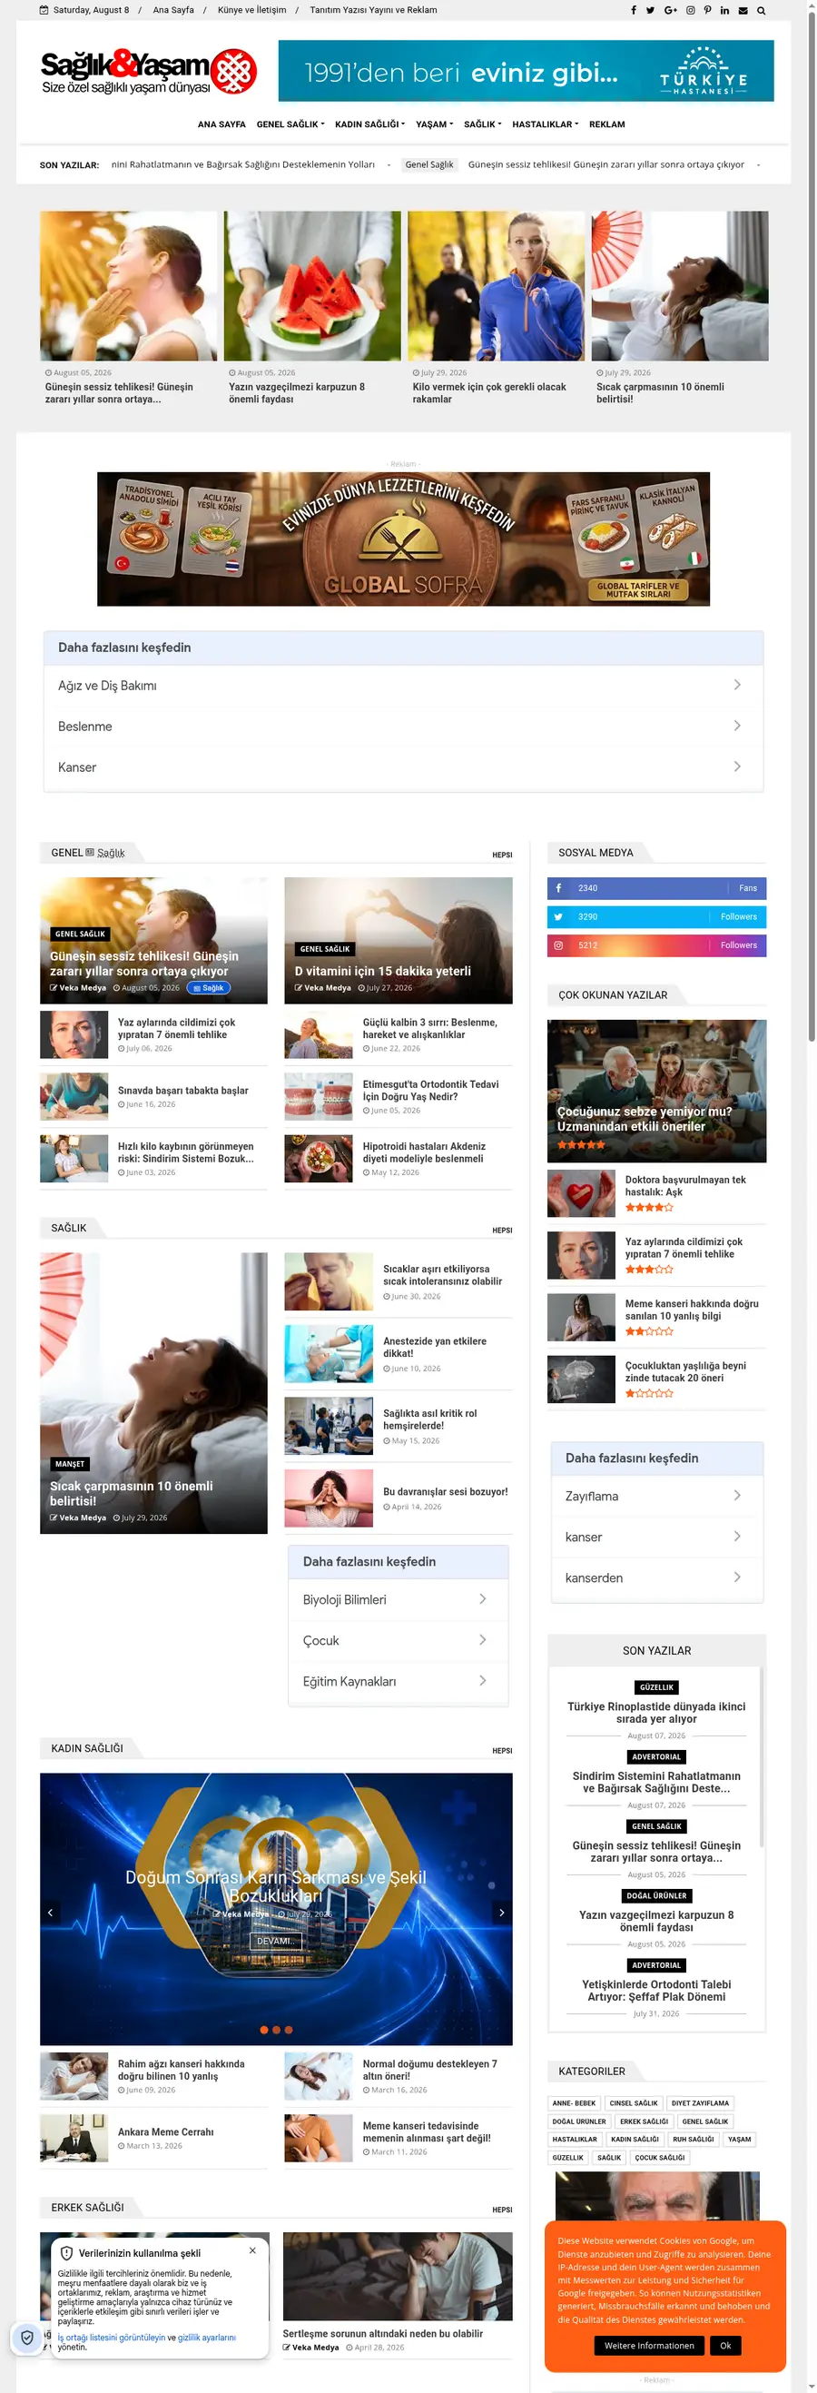This screenshot has width=817, height=2393.
Task: Click the Türkiye Hastanesi banner ad
Action: [526, 71]
